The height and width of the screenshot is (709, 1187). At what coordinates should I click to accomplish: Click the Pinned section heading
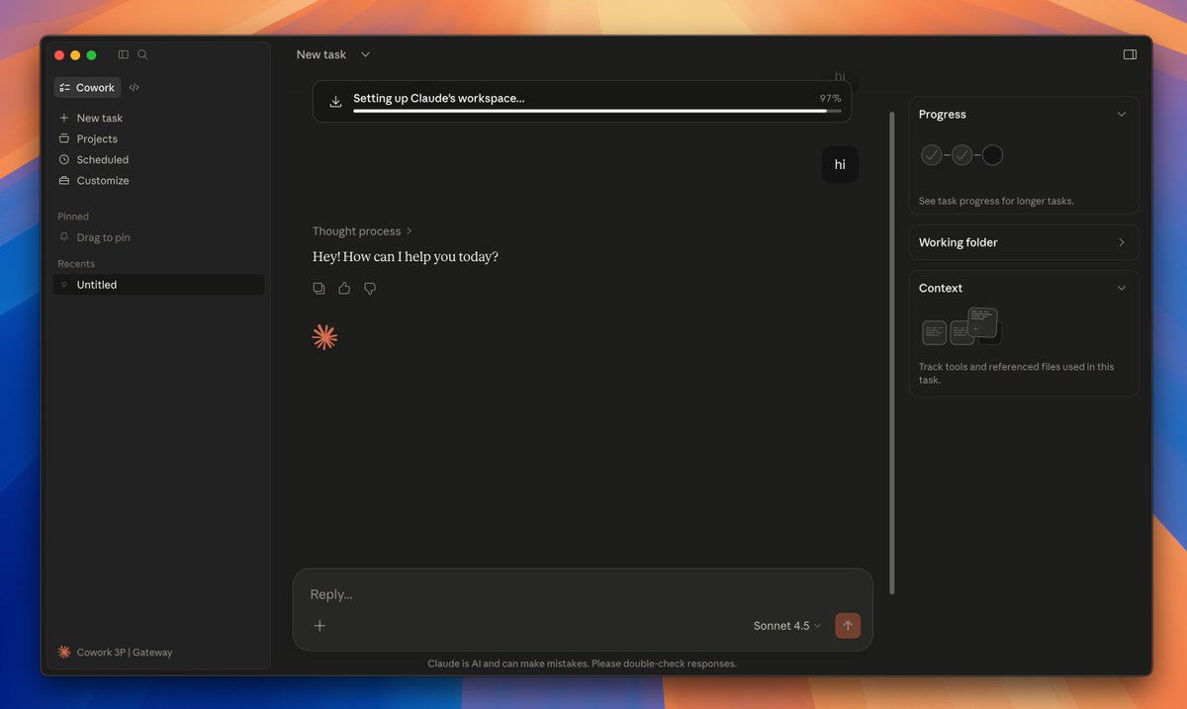pos(73,216)
